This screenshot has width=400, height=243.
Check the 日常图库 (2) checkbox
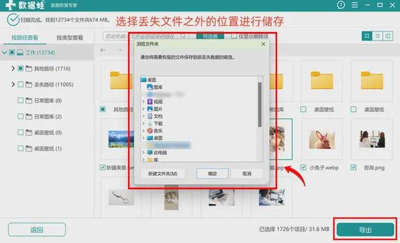click(21, 116)
